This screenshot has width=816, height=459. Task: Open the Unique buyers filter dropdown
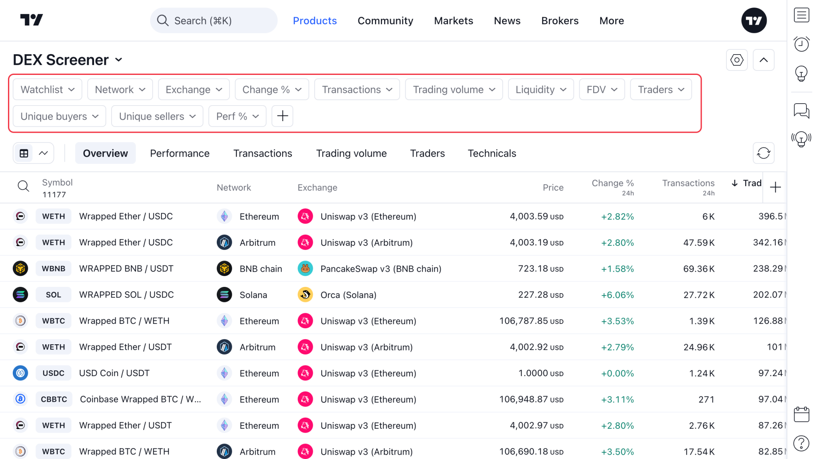(59, 116)
